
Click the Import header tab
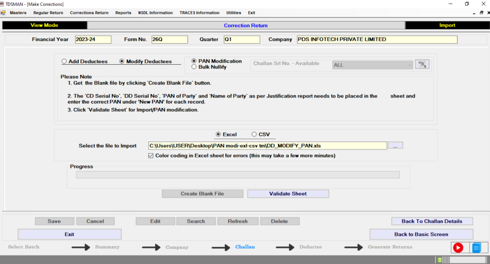coord(447,25)
